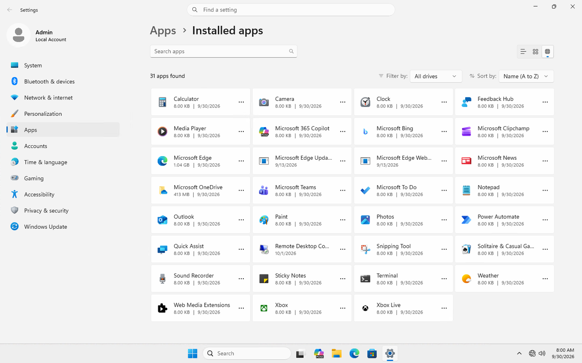This screenshot has height=363, width=582.
Task: Open more options for Notepad
Action: [x=545, y=191]
